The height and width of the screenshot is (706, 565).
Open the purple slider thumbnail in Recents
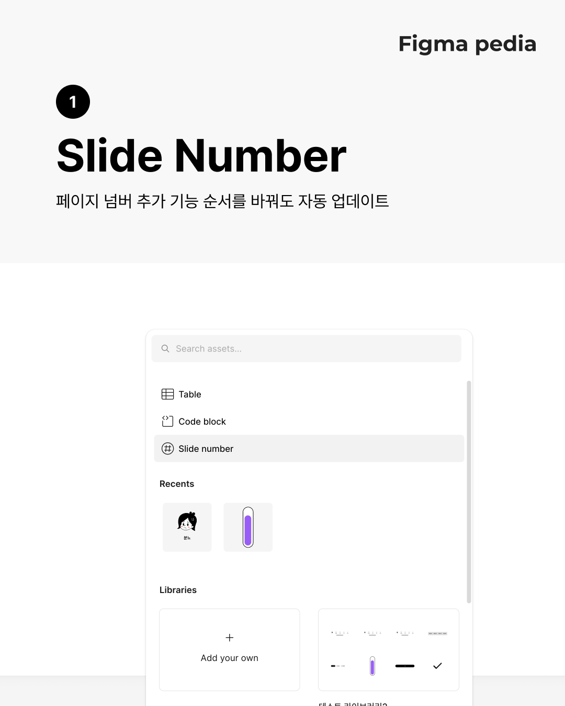[x=248, y=527]
